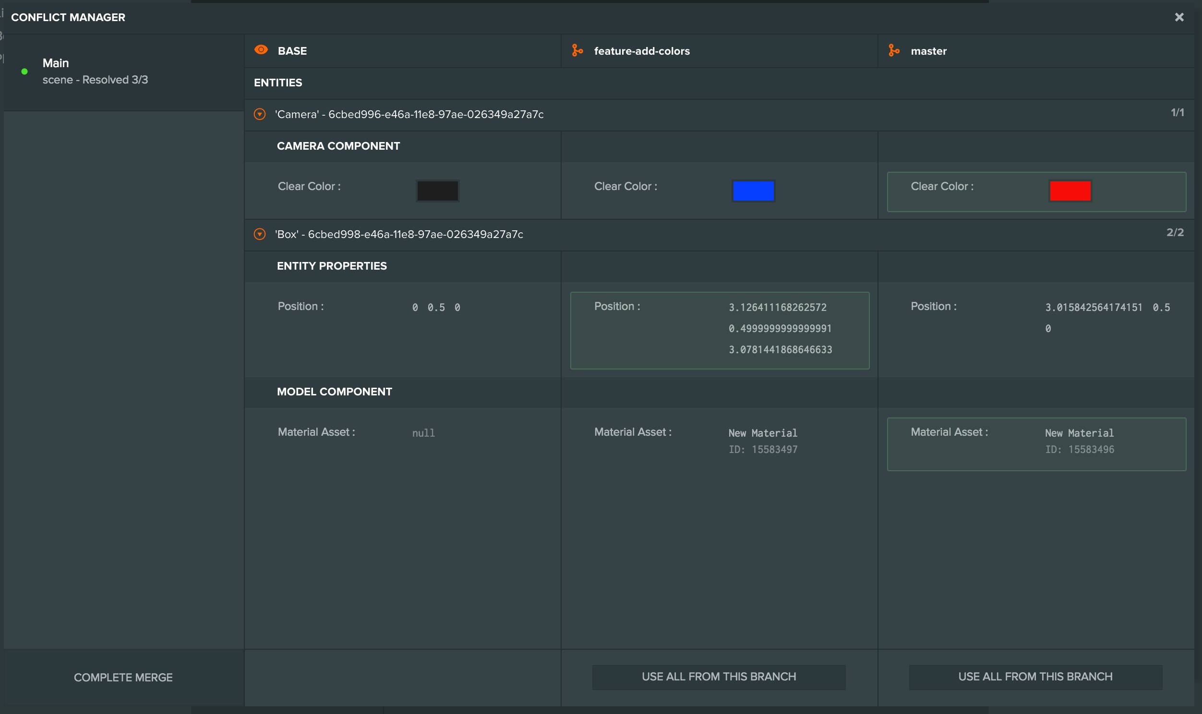The image size is (1202, 714).
Task: Click the green resolved status dot for Main
Action: click(x=24, y=71)
